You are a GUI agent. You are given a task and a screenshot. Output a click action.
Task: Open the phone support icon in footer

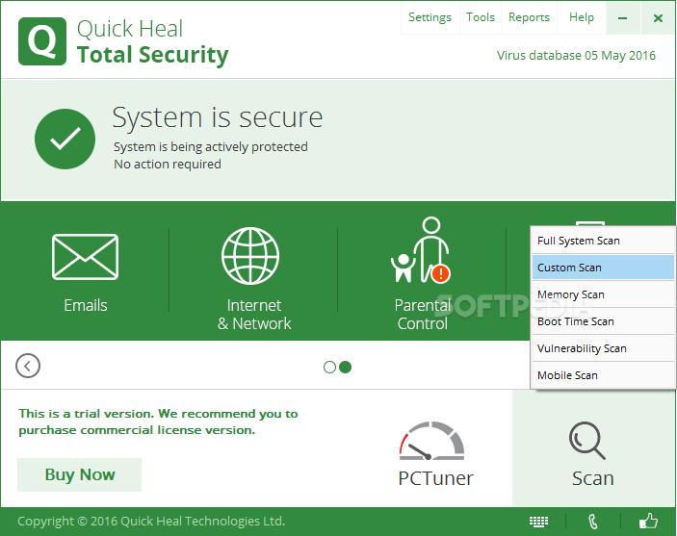tap(593, 522)
